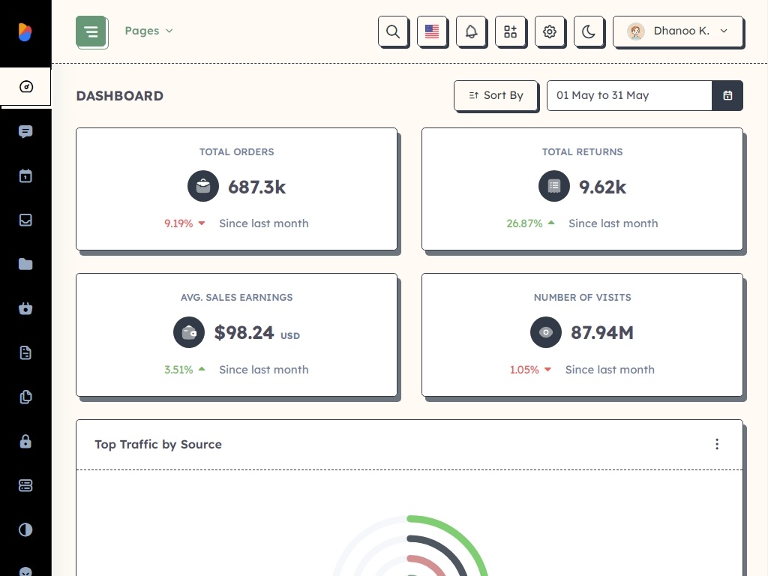Image resolution: width=768 pixels, height=576 pixels.
Task: Open the settings gear icon
Action: tap(550, 31)
